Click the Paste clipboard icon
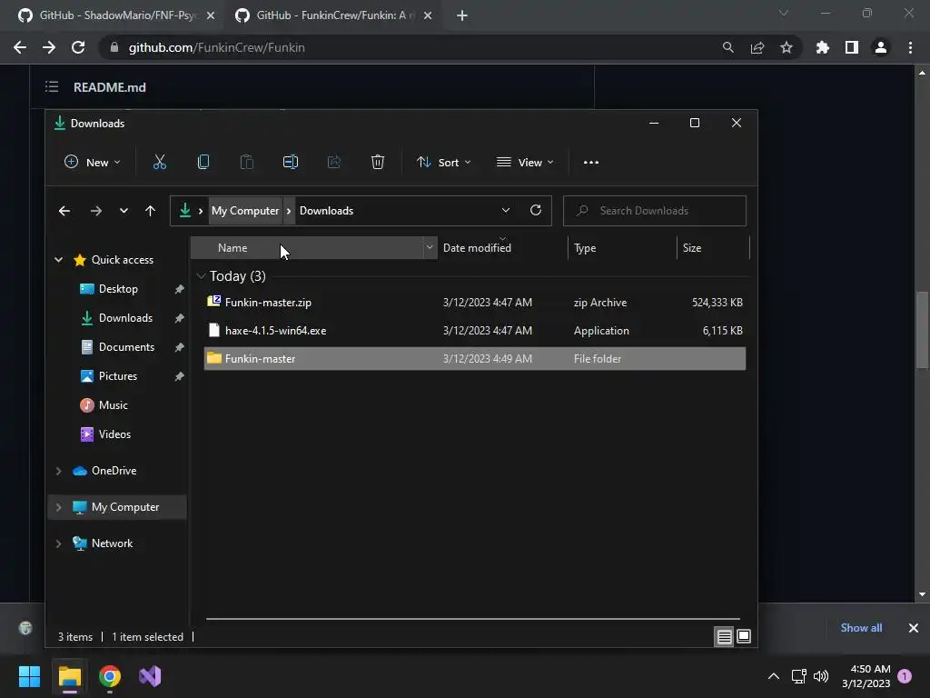The height and width of the screenshot is (698, 930). click(x=247, y=162)
